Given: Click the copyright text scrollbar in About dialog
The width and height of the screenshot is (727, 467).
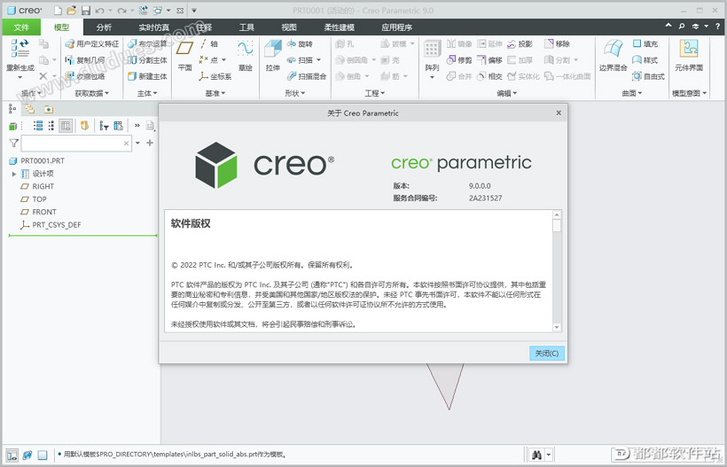Looking at the screenshot, I should pos(557,270).
